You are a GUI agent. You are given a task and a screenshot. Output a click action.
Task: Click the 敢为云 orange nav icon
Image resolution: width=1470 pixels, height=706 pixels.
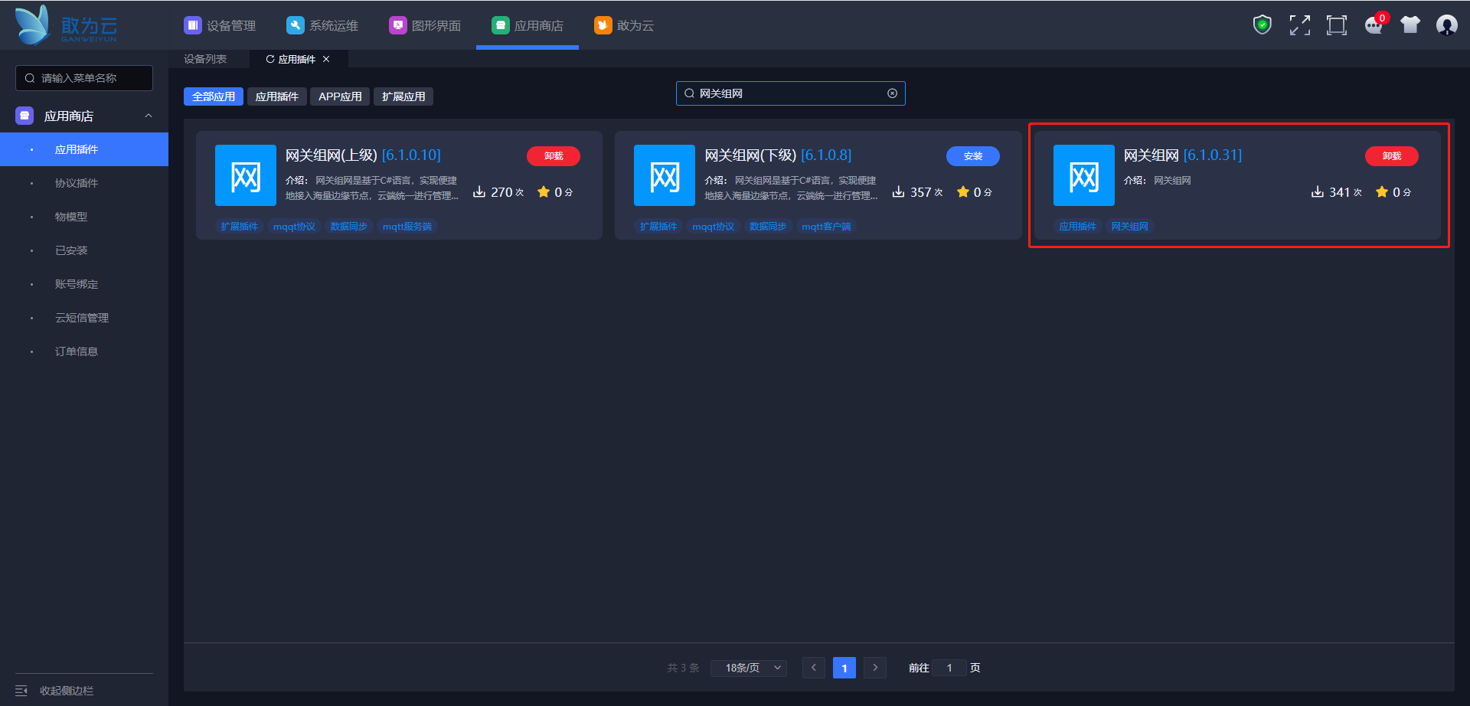tap(603, 25)
